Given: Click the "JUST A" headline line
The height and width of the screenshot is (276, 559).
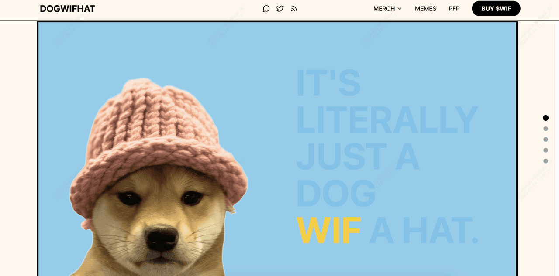Looking at the screenshot, I should (x=358, y=157).
